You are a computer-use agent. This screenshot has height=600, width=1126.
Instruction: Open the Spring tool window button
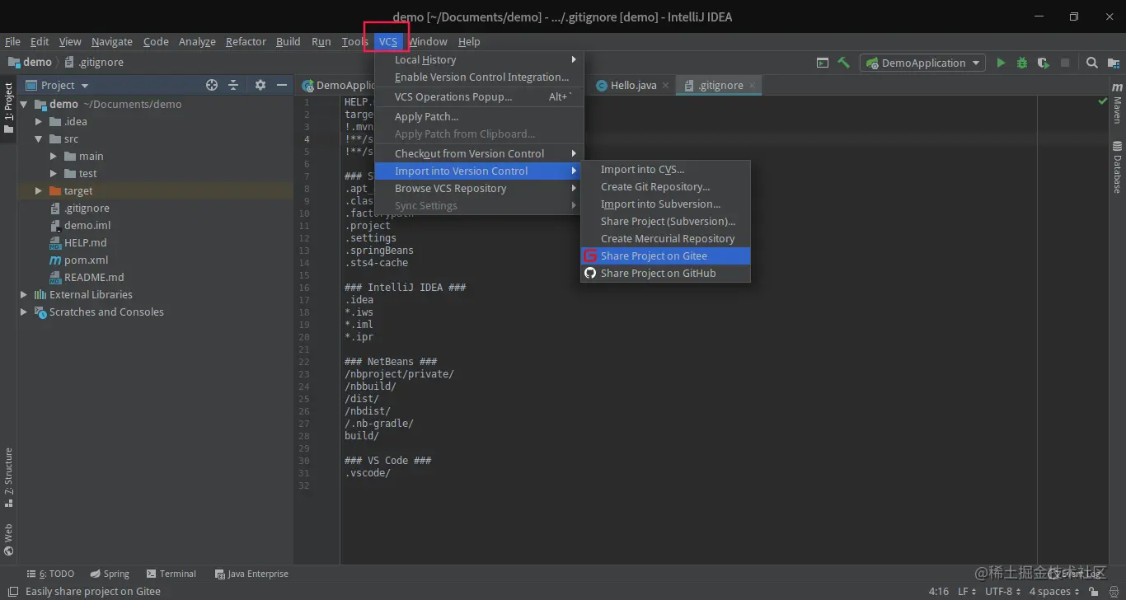coord(110,574)
